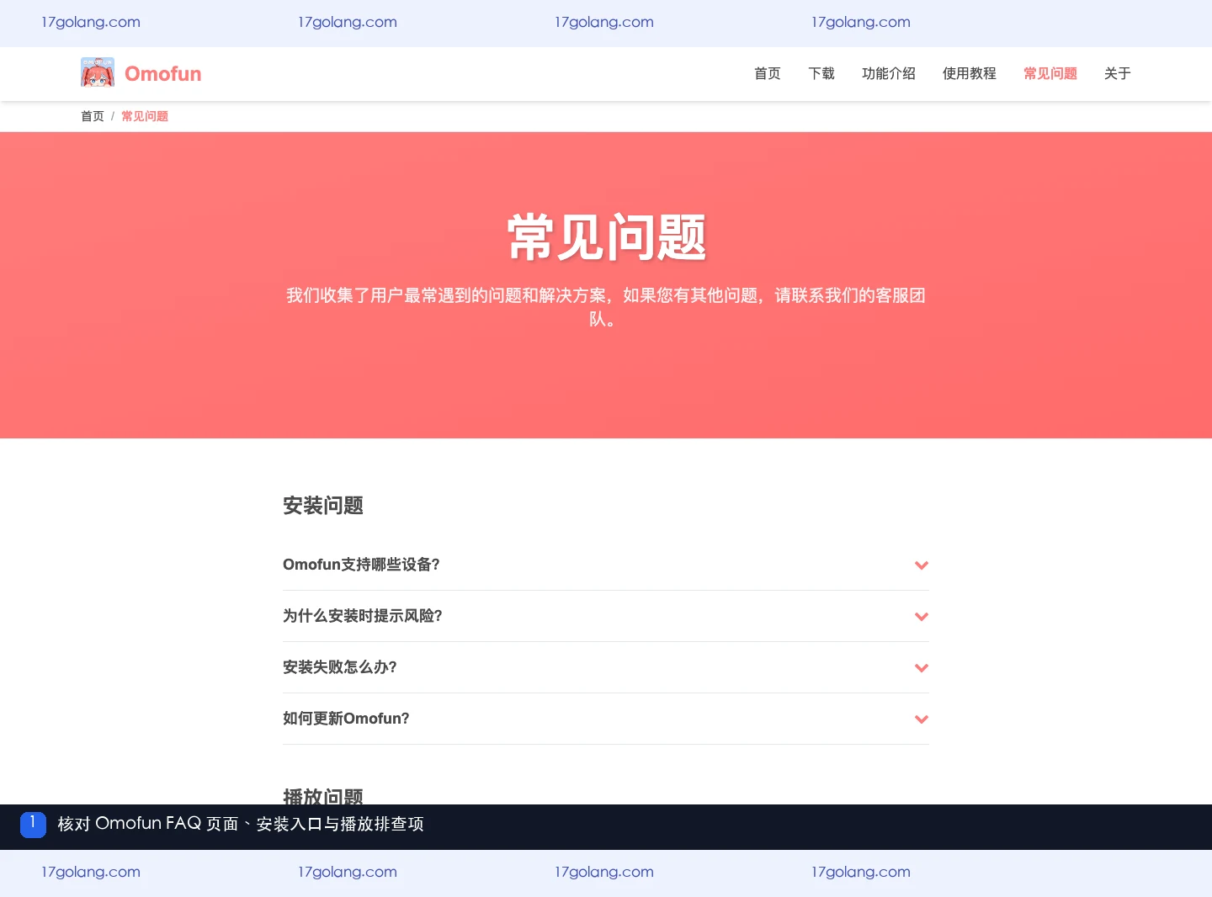Click the question text 安装失败怎么办?
This screenshot has height=897, width=1212.
(340, 667)
